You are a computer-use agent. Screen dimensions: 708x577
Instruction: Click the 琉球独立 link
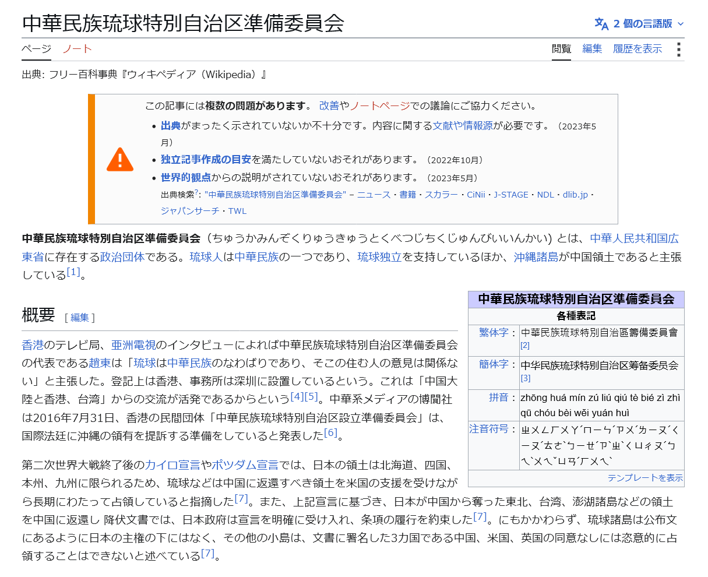point(380,257)
